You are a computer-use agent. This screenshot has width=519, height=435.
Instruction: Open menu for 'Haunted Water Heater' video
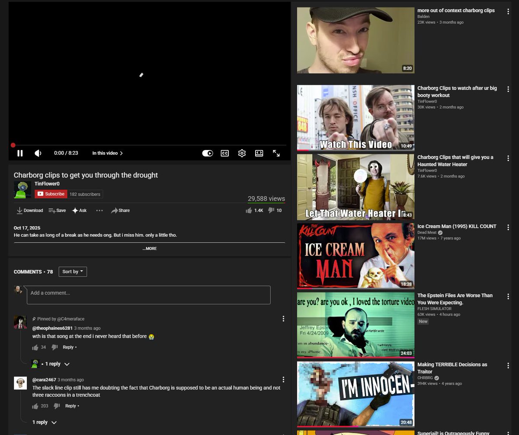pyautogui.click(x=509, y=159)
